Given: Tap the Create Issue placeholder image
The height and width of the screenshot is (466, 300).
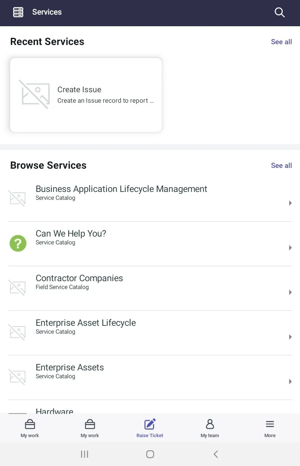Looking at the screenshot, I should click(34, 94).
